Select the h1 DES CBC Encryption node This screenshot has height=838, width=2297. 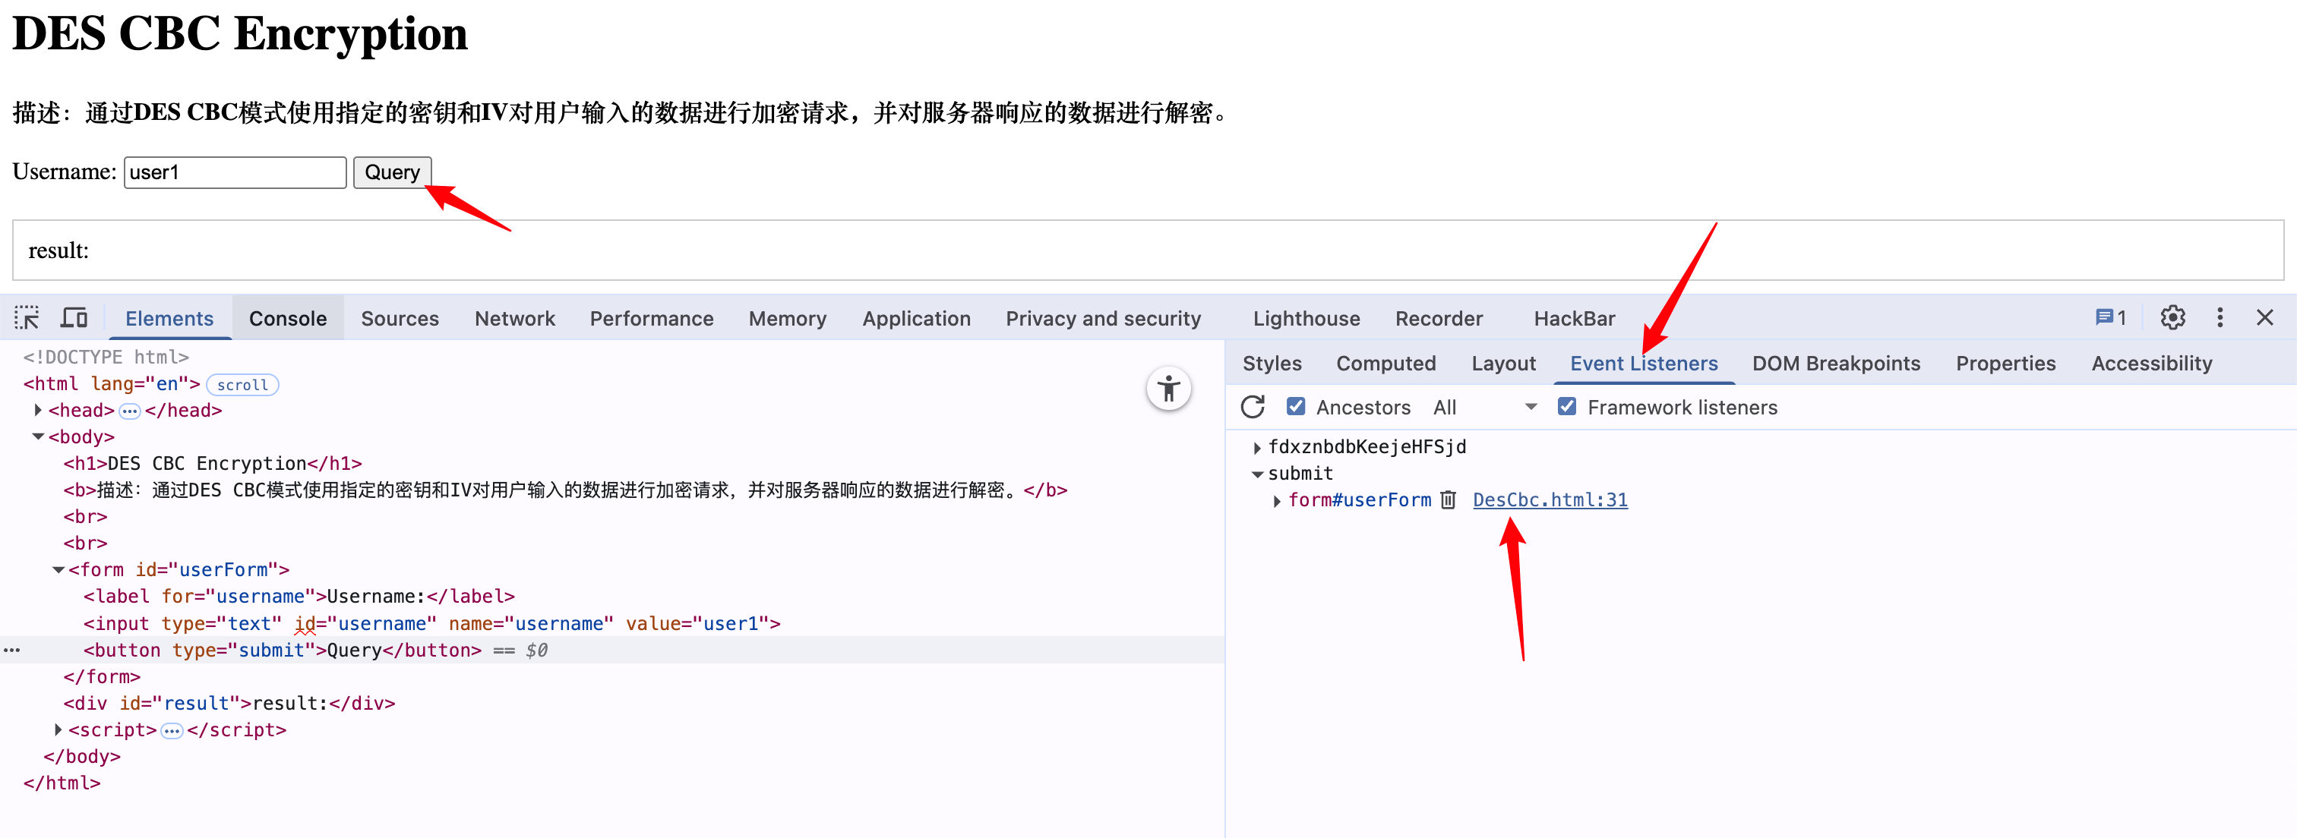212,464
